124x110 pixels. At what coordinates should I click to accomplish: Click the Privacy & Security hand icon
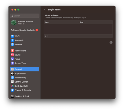tap(12, 90)
